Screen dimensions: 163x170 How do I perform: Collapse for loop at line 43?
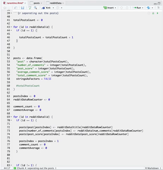11,27
